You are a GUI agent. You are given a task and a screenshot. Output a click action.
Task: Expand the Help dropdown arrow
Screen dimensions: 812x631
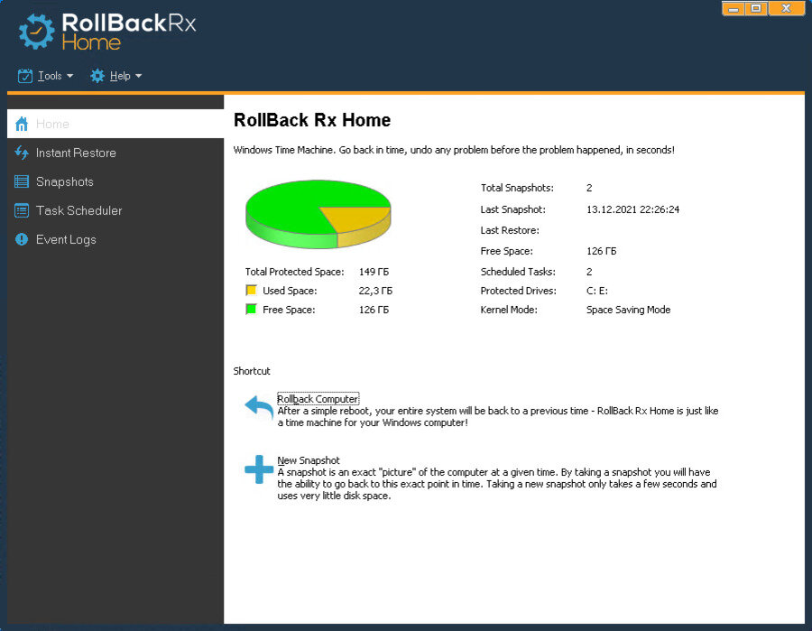coord(137,77)
